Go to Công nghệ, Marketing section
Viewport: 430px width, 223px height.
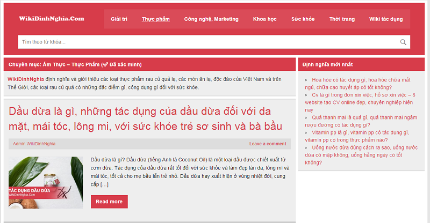pos(211,19)
